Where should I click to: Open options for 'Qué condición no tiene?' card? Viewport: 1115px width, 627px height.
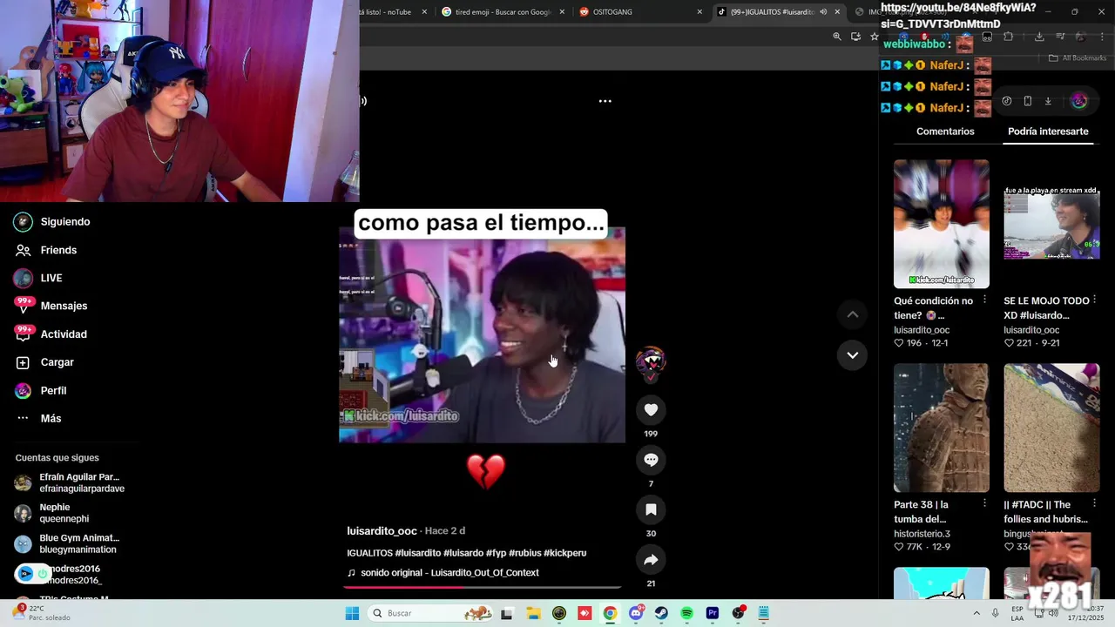pyautogui.click(x=984, y=300)
